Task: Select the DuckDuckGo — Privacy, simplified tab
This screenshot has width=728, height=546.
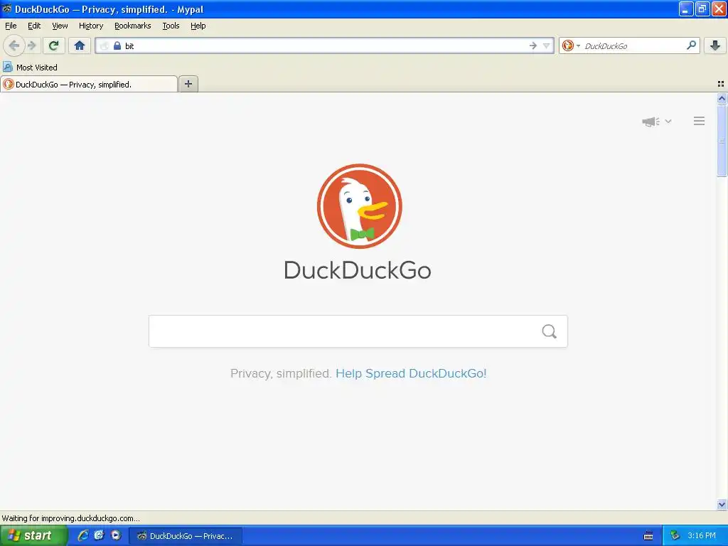Action: (x=89, y=84)
